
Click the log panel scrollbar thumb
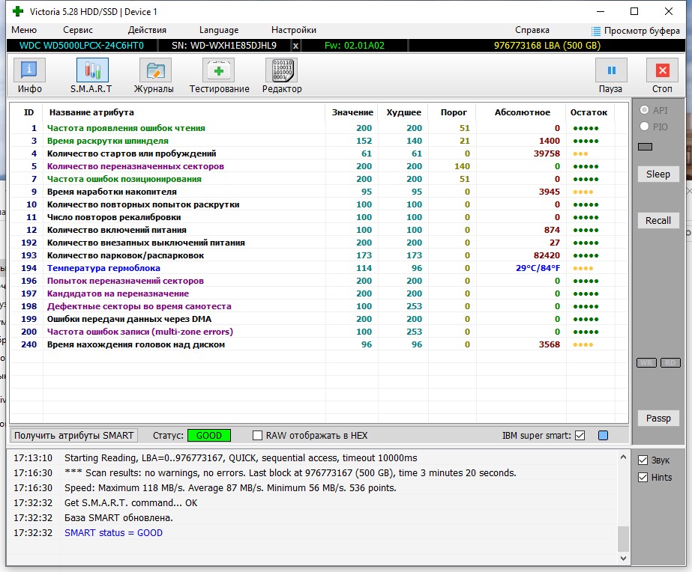pyautogui.click(x=623, y=538)
